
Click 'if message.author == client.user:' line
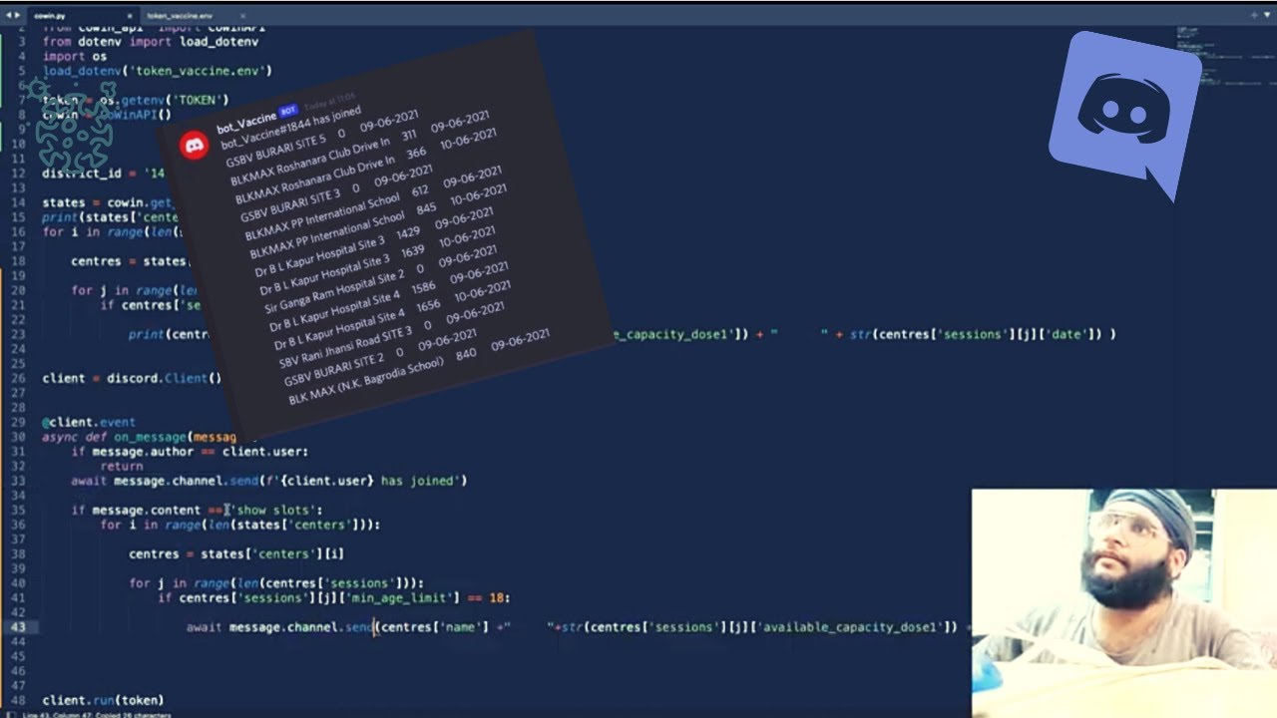[190, 451]
